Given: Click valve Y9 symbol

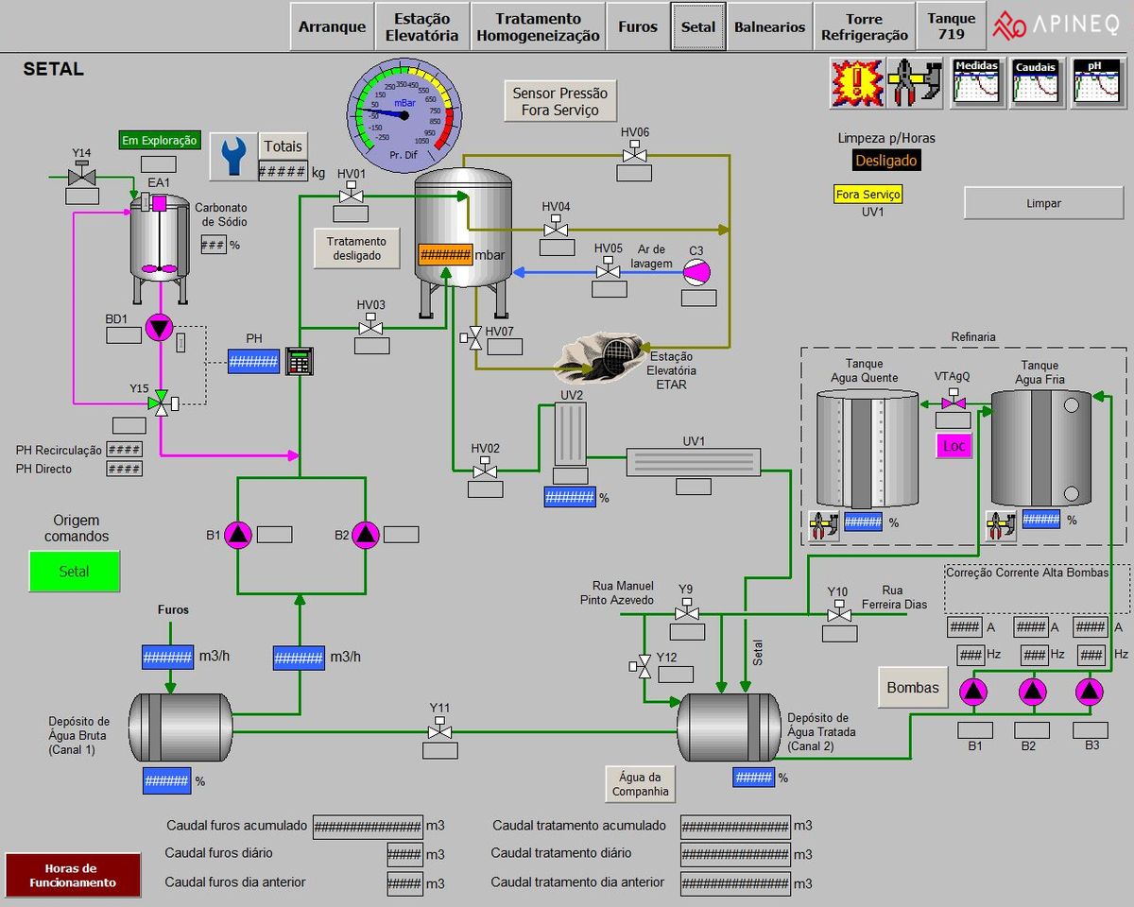Looking at the screenshot, I should click(x=686, y=611).
